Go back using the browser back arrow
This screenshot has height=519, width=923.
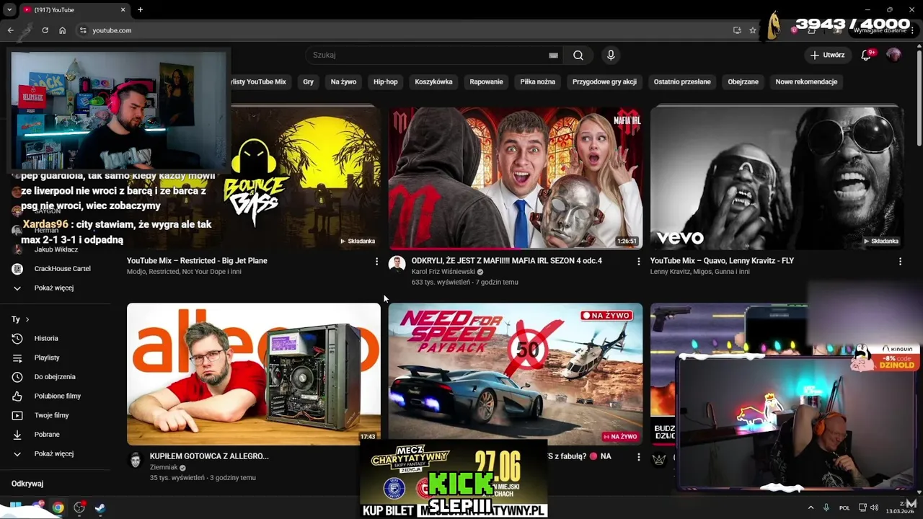[x=10, y=30]
